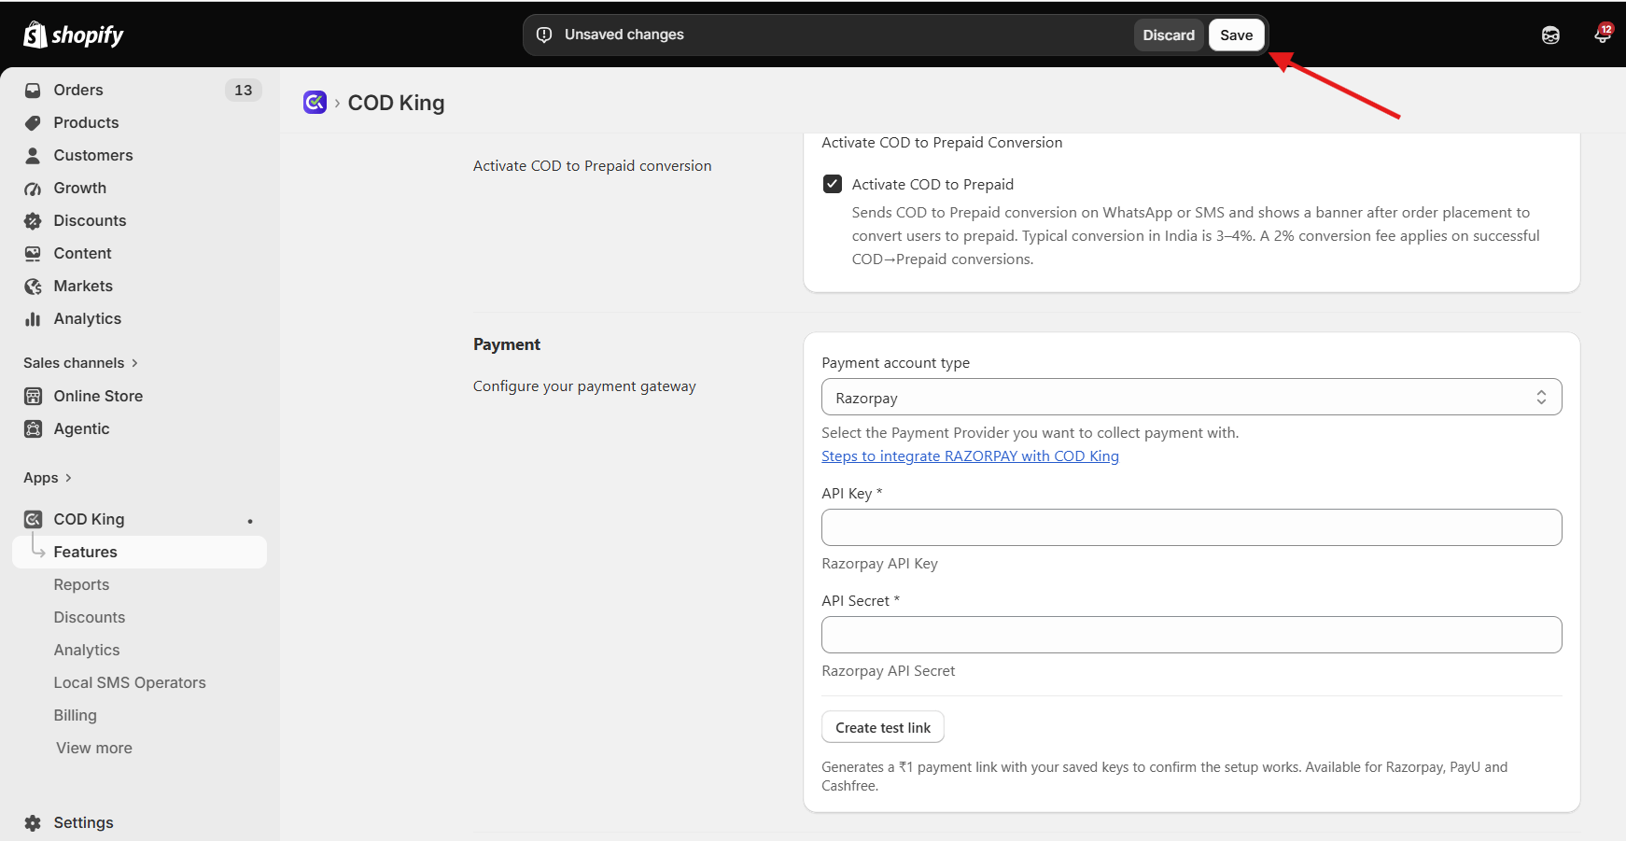The width and height of the screenshot is (1626, 841).
Task: Discard the unsaved changes
Action: pos(1169,35)
